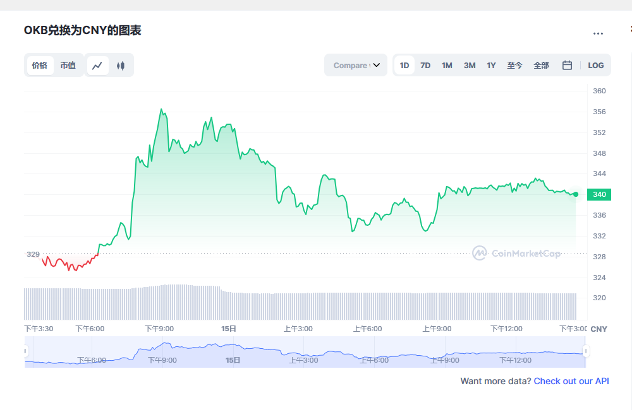Viewport: 632px width, 410px height.
Task: Toggle LOG scale for the price axis
Action: [x=595, y=65]
